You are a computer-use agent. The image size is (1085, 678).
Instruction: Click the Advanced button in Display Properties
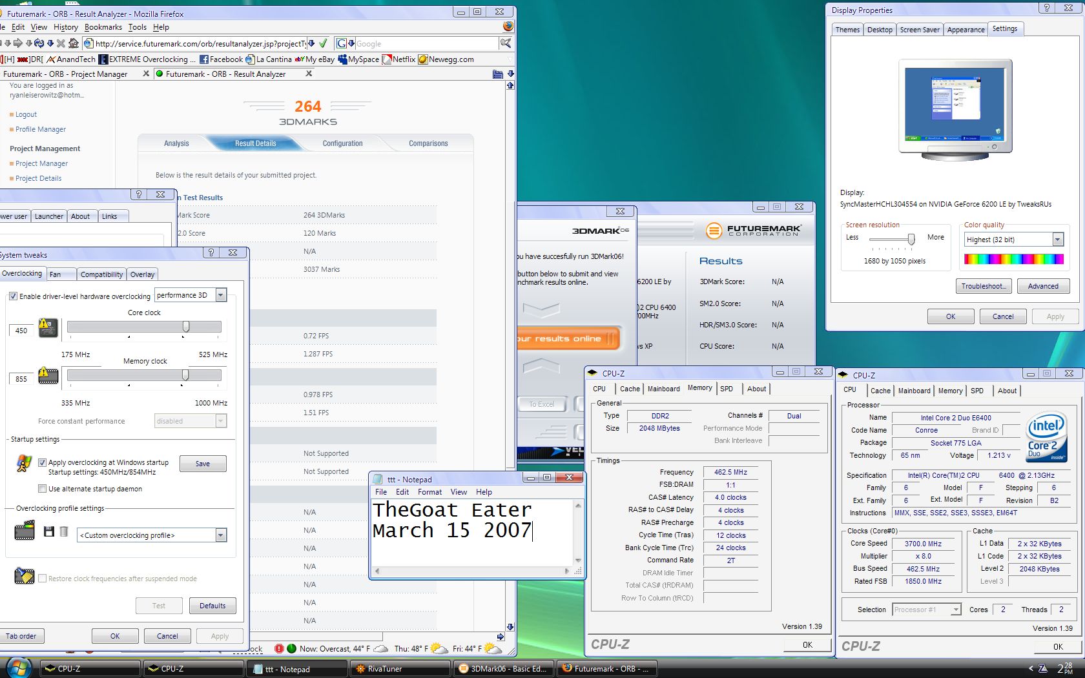point(1043,286)
